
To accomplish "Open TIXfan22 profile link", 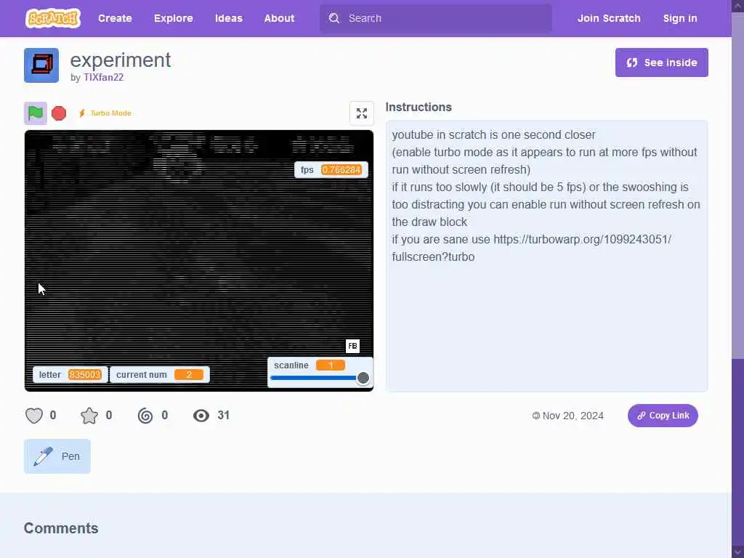I will coord(103,77).
